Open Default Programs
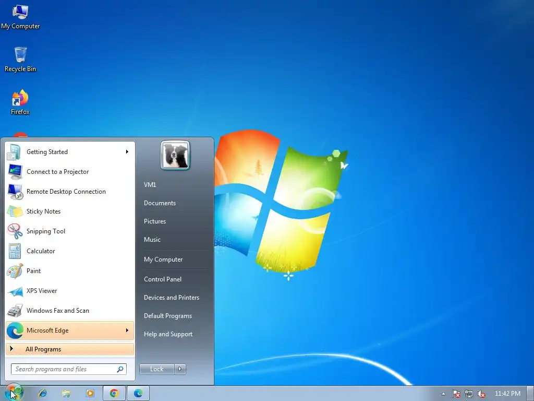The width and height of the screenshot is (534, 401). pos(167,316)
